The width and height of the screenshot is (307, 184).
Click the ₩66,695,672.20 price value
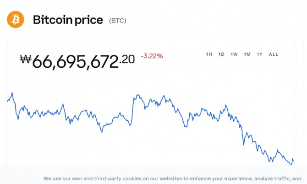[77, 61]
